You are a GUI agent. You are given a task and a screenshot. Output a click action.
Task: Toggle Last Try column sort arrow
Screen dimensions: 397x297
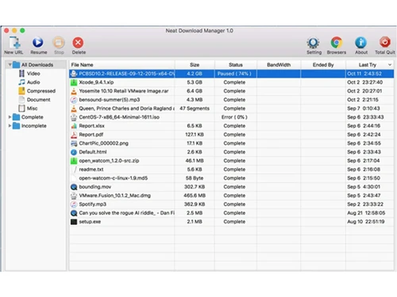[x=390, y=65]
